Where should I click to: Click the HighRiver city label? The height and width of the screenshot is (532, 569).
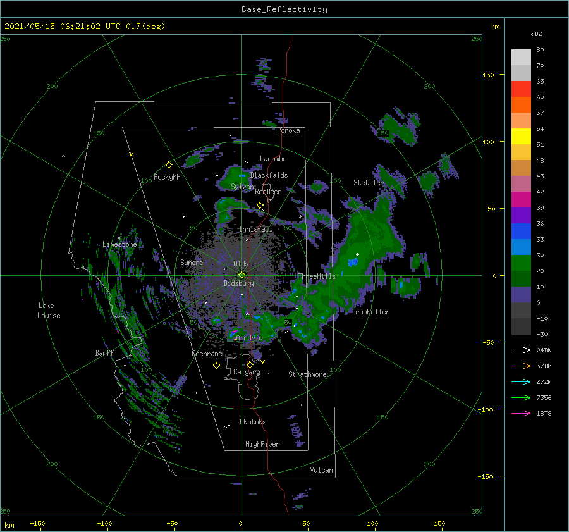point(262,444)
